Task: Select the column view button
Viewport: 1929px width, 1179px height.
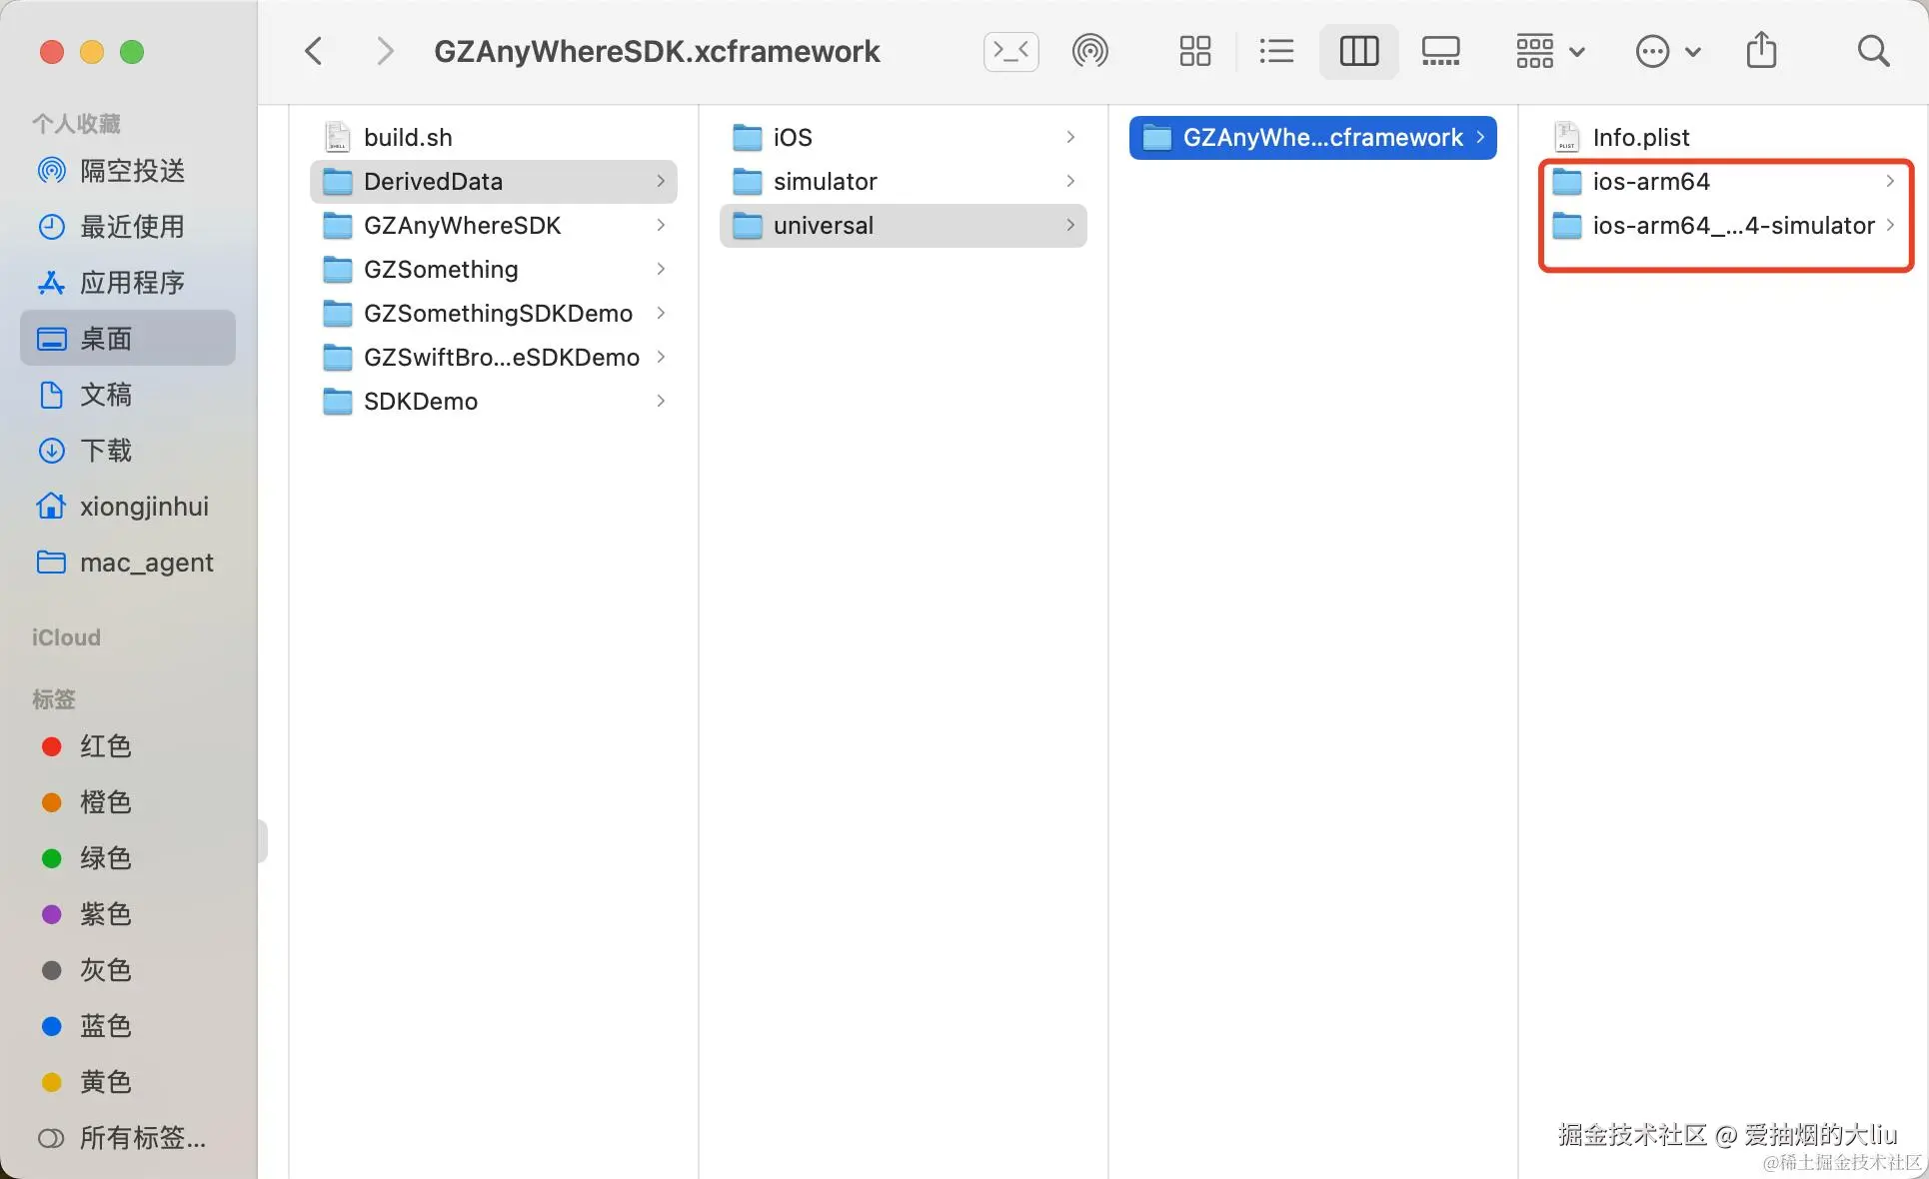Action: (x=1358, y=51)
